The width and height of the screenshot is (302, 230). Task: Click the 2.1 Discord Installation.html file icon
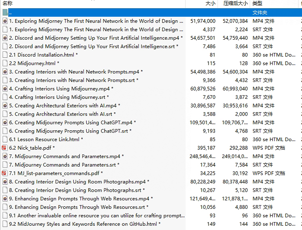5,55
